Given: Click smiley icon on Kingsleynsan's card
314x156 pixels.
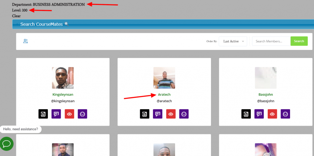Looking at the screenshot, I should (x=82, y=114).
